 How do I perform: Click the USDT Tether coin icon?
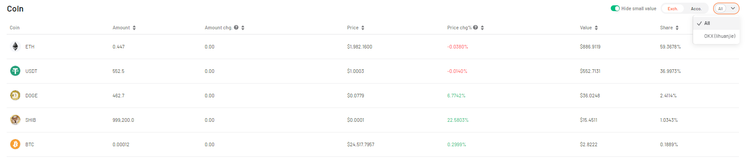pos(15,71)
